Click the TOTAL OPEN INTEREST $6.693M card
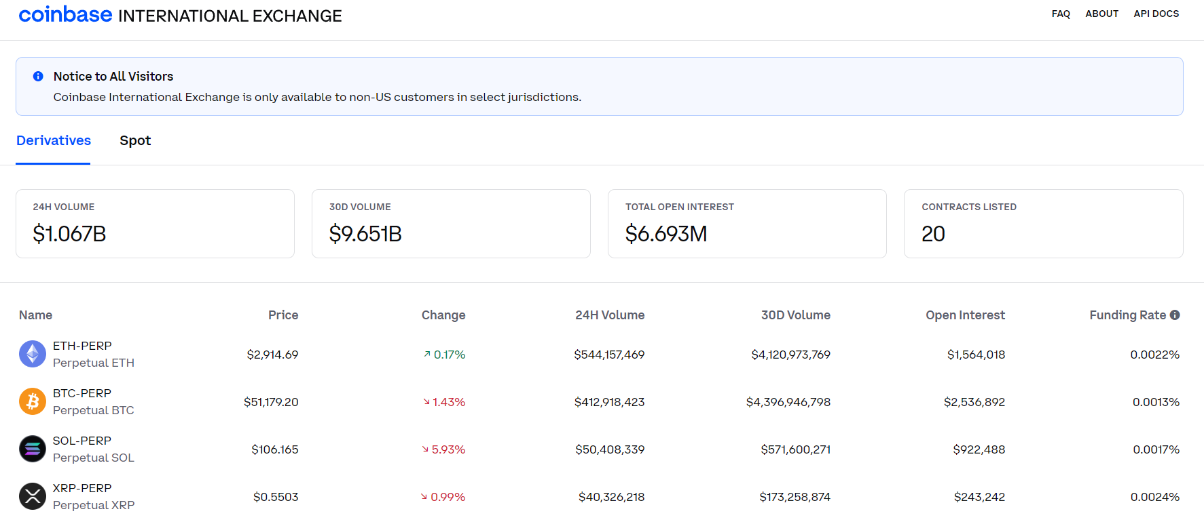 click(747, 224)
